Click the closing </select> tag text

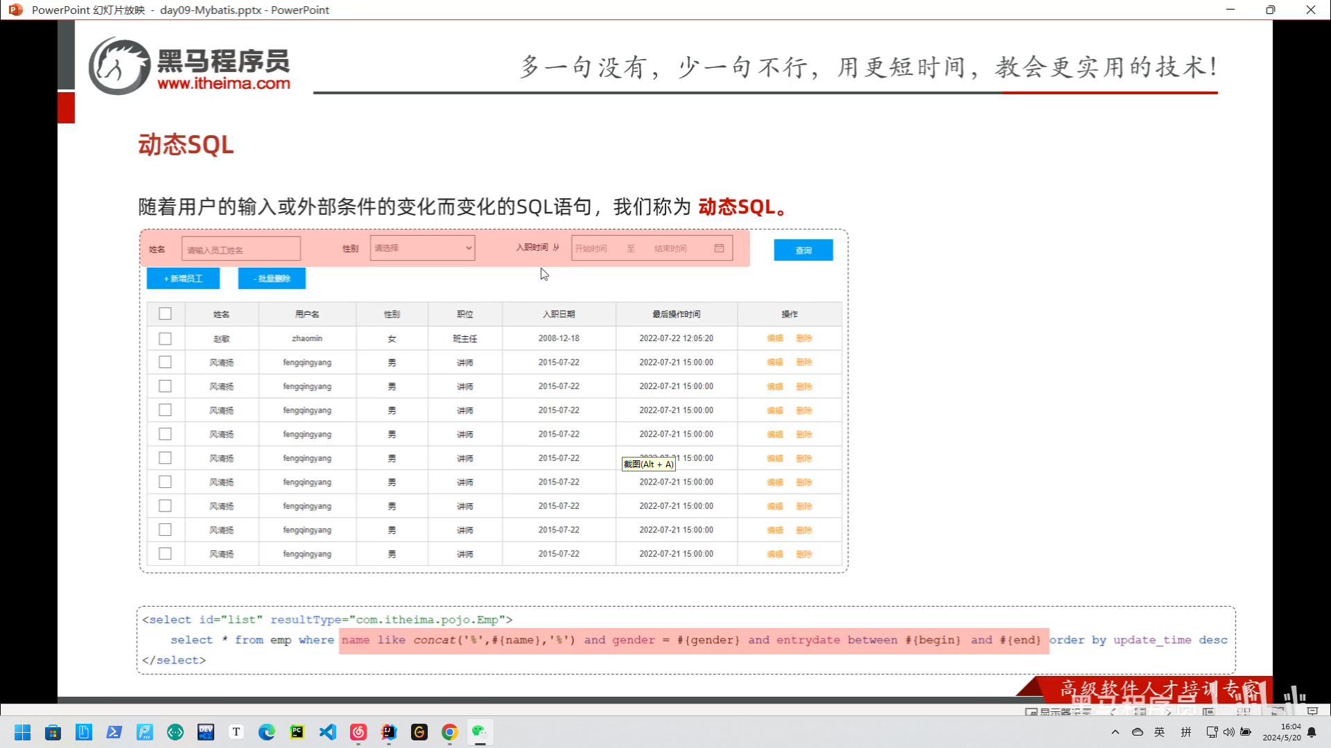tap(174, 660)
